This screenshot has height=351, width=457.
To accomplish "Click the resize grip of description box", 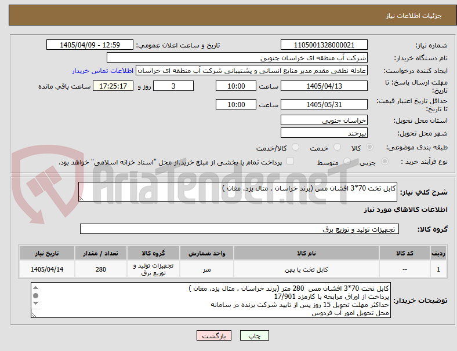I will pyautogui.click(x=81, y=199).
